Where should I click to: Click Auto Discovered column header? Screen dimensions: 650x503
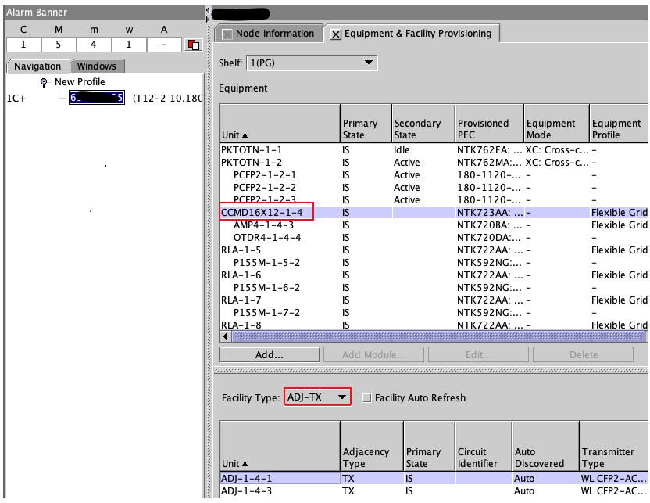point(546,446)
